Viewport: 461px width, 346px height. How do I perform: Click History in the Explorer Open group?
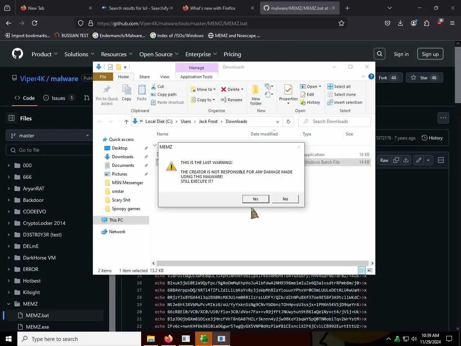coord(310,102)
